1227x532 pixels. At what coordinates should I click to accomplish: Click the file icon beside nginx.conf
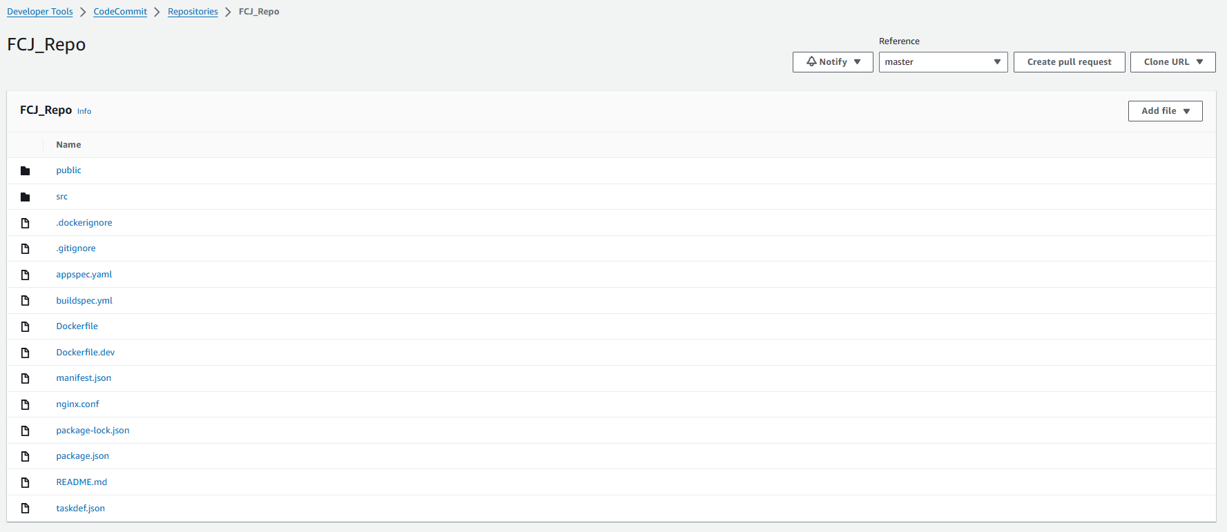click(x=26, y=404)
